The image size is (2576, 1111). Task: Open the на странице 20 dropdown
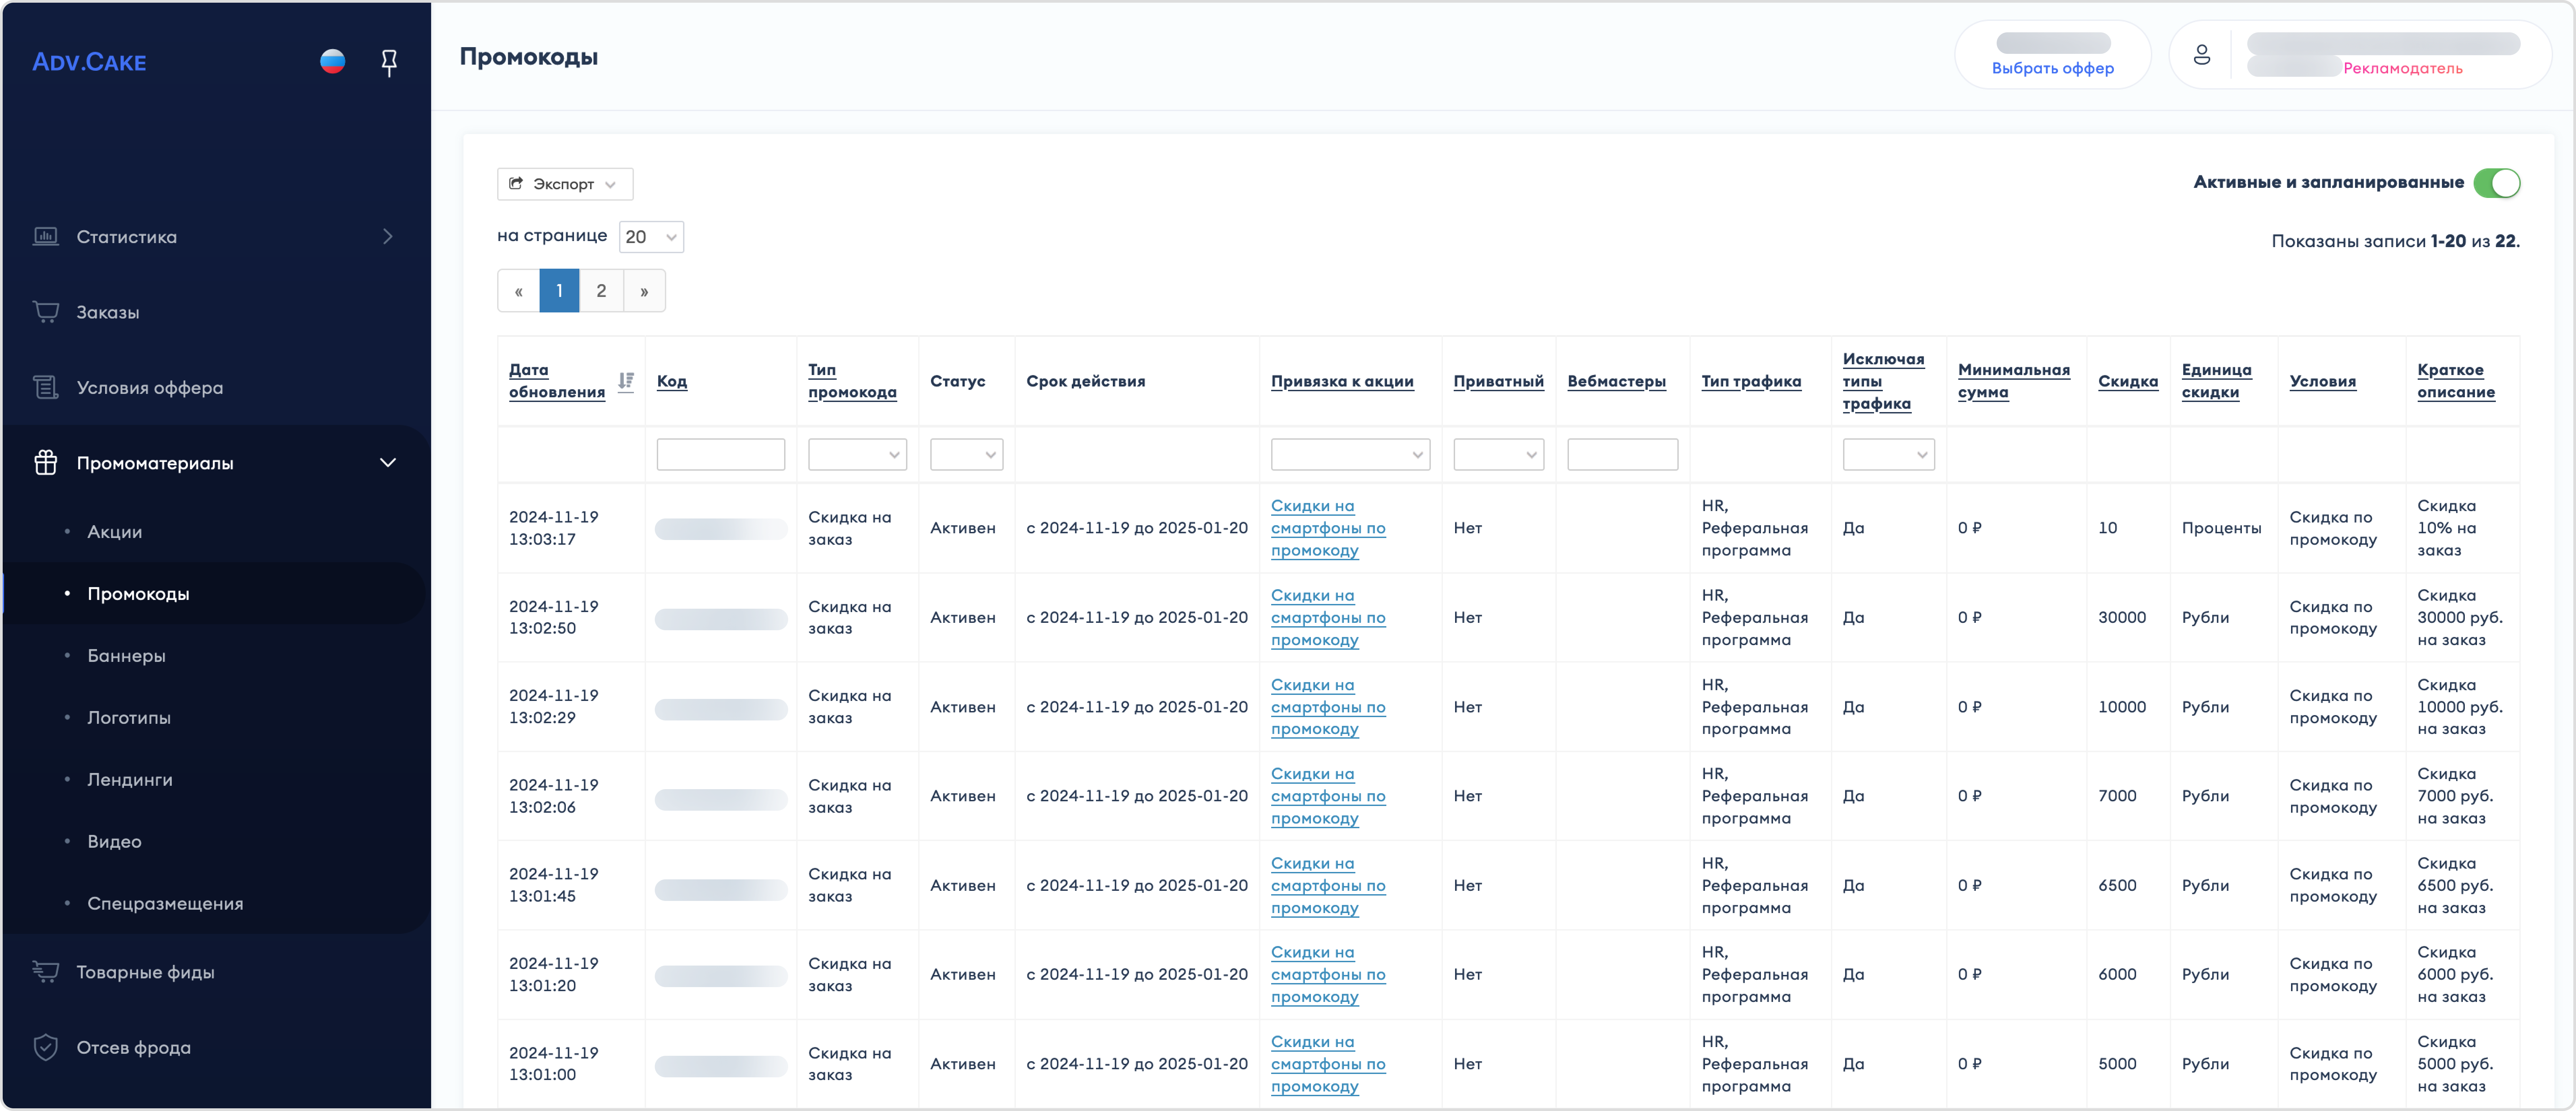point(651,237)
